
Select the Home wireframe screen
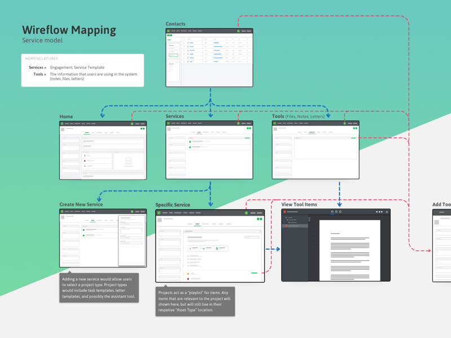(103, 150)
